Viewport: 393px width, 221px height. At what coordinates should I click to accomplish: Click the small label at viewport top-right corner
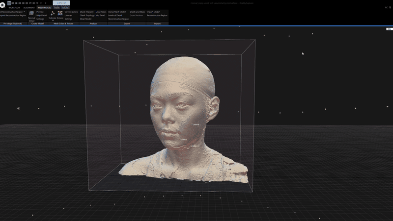click(389, 29)
